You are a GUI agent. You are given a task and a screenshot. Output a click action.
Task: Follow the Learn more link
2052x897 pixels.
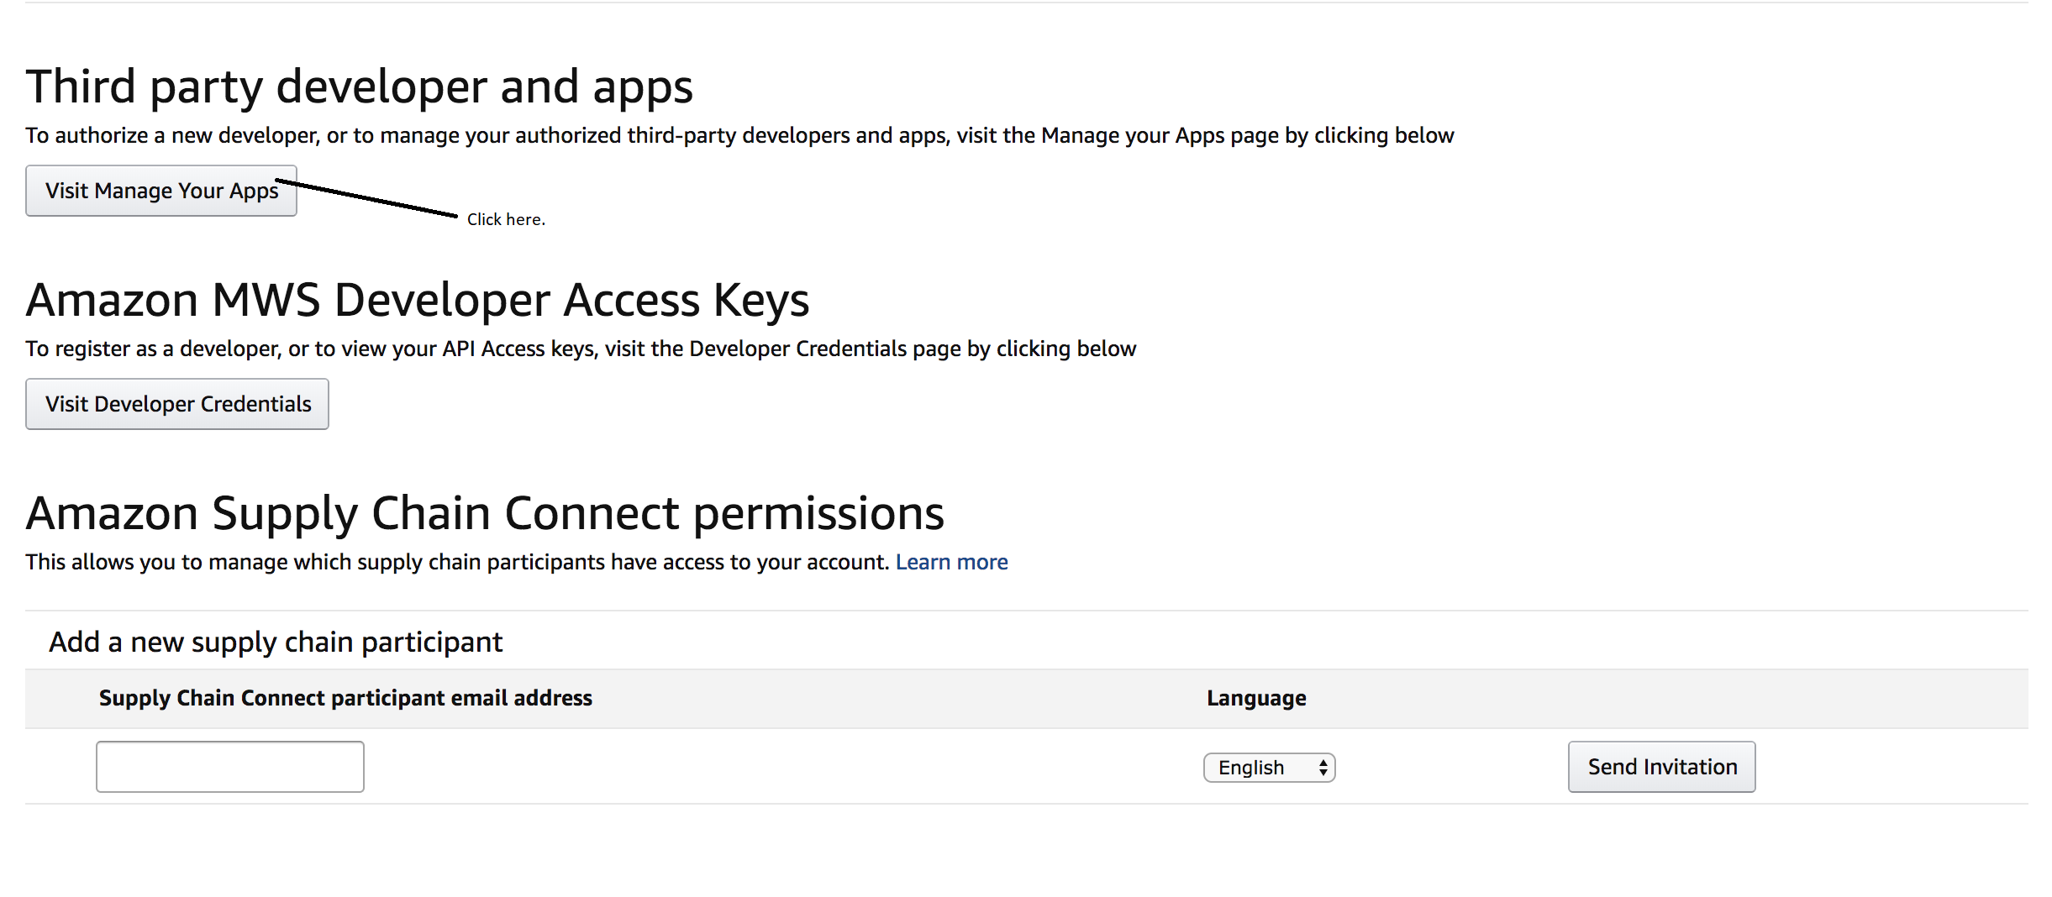(x=951, y=562)
